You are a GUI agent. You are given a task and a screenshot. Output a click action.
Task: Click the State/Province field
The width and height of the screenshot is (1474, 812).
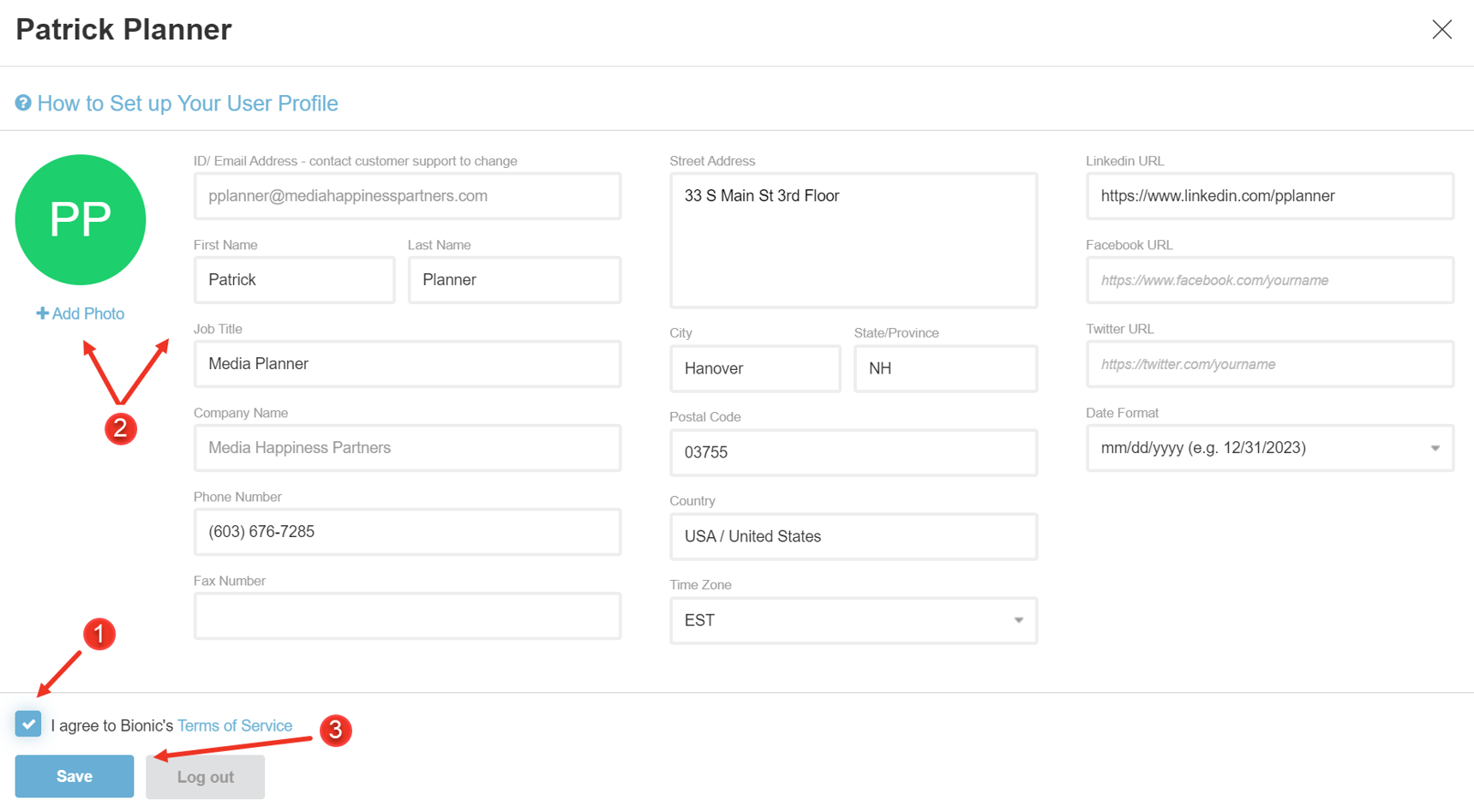click(x=945, y=368)
